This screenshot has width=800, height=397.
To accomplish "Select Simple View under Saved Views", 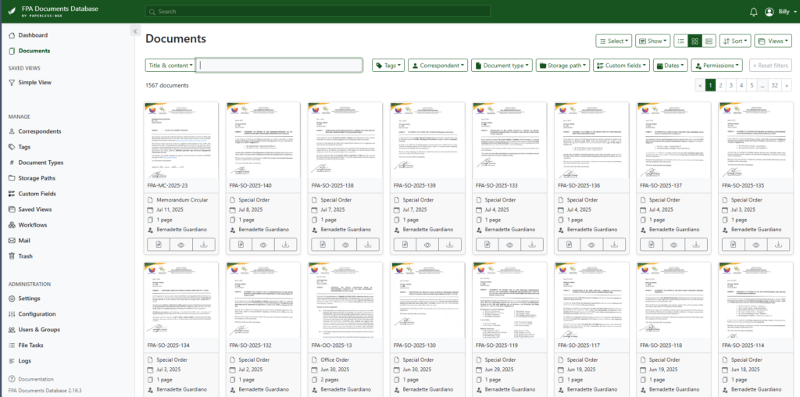I will click(34, 82).
